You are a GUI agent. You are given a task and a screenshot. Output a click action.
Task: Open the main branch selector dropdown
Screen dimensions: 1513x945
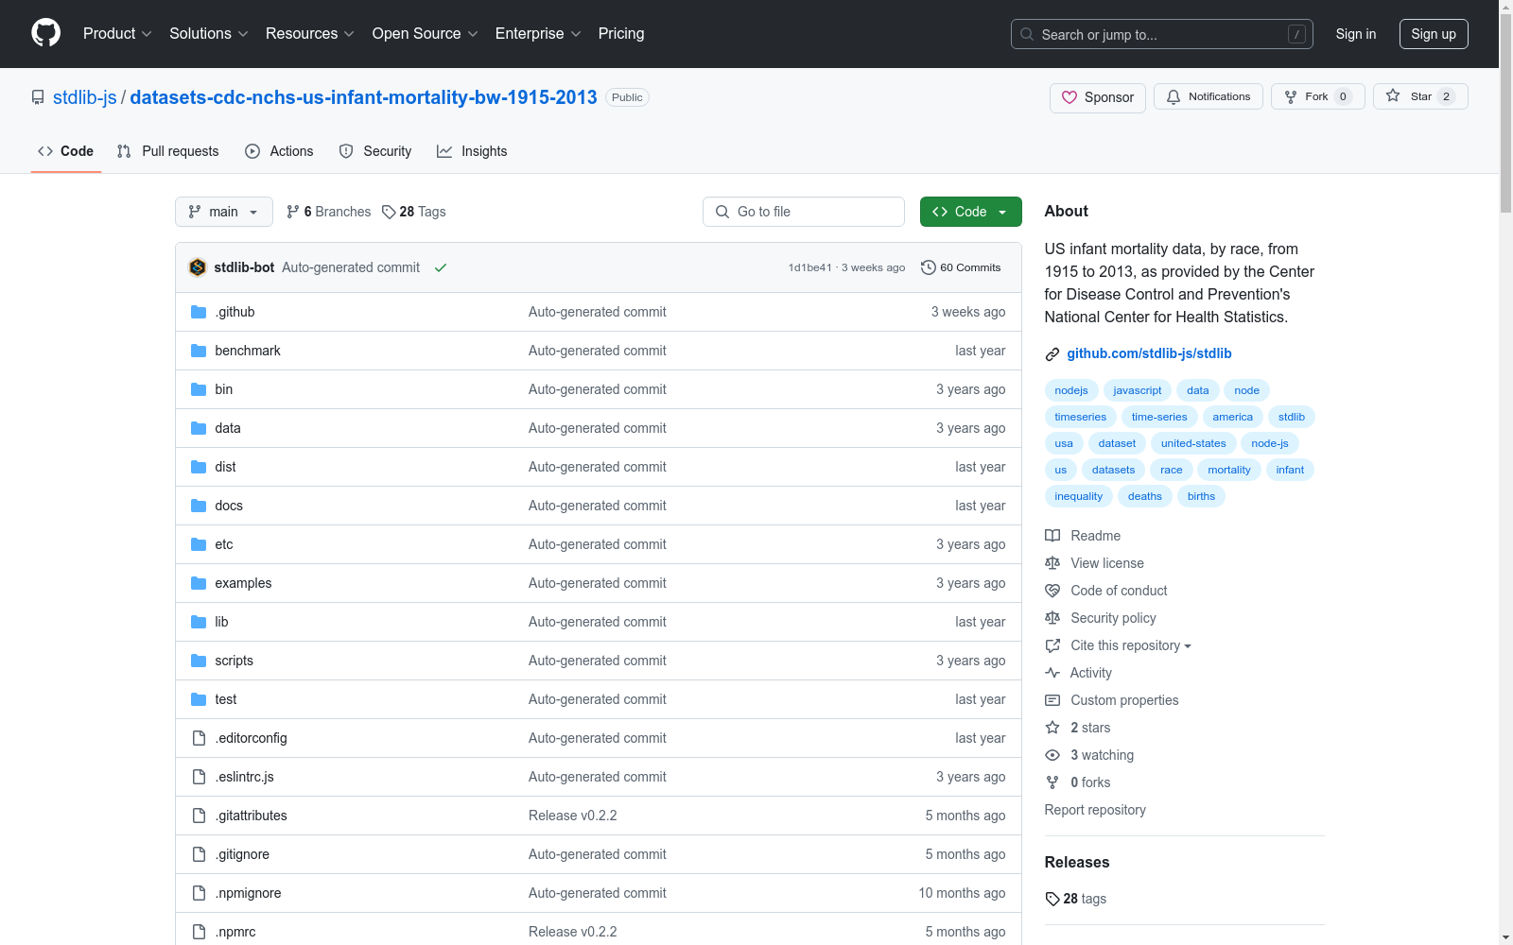[x=224, y=212]
